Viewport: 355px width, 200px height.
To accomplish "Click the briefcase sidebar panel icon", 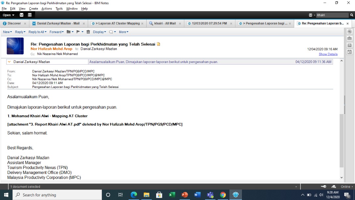I will [x=349, y=38].
